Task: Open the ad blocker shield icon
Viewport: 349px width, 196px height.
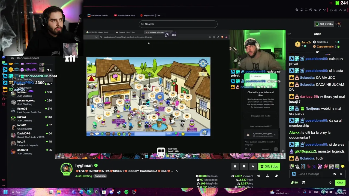Action: (311, 10)
